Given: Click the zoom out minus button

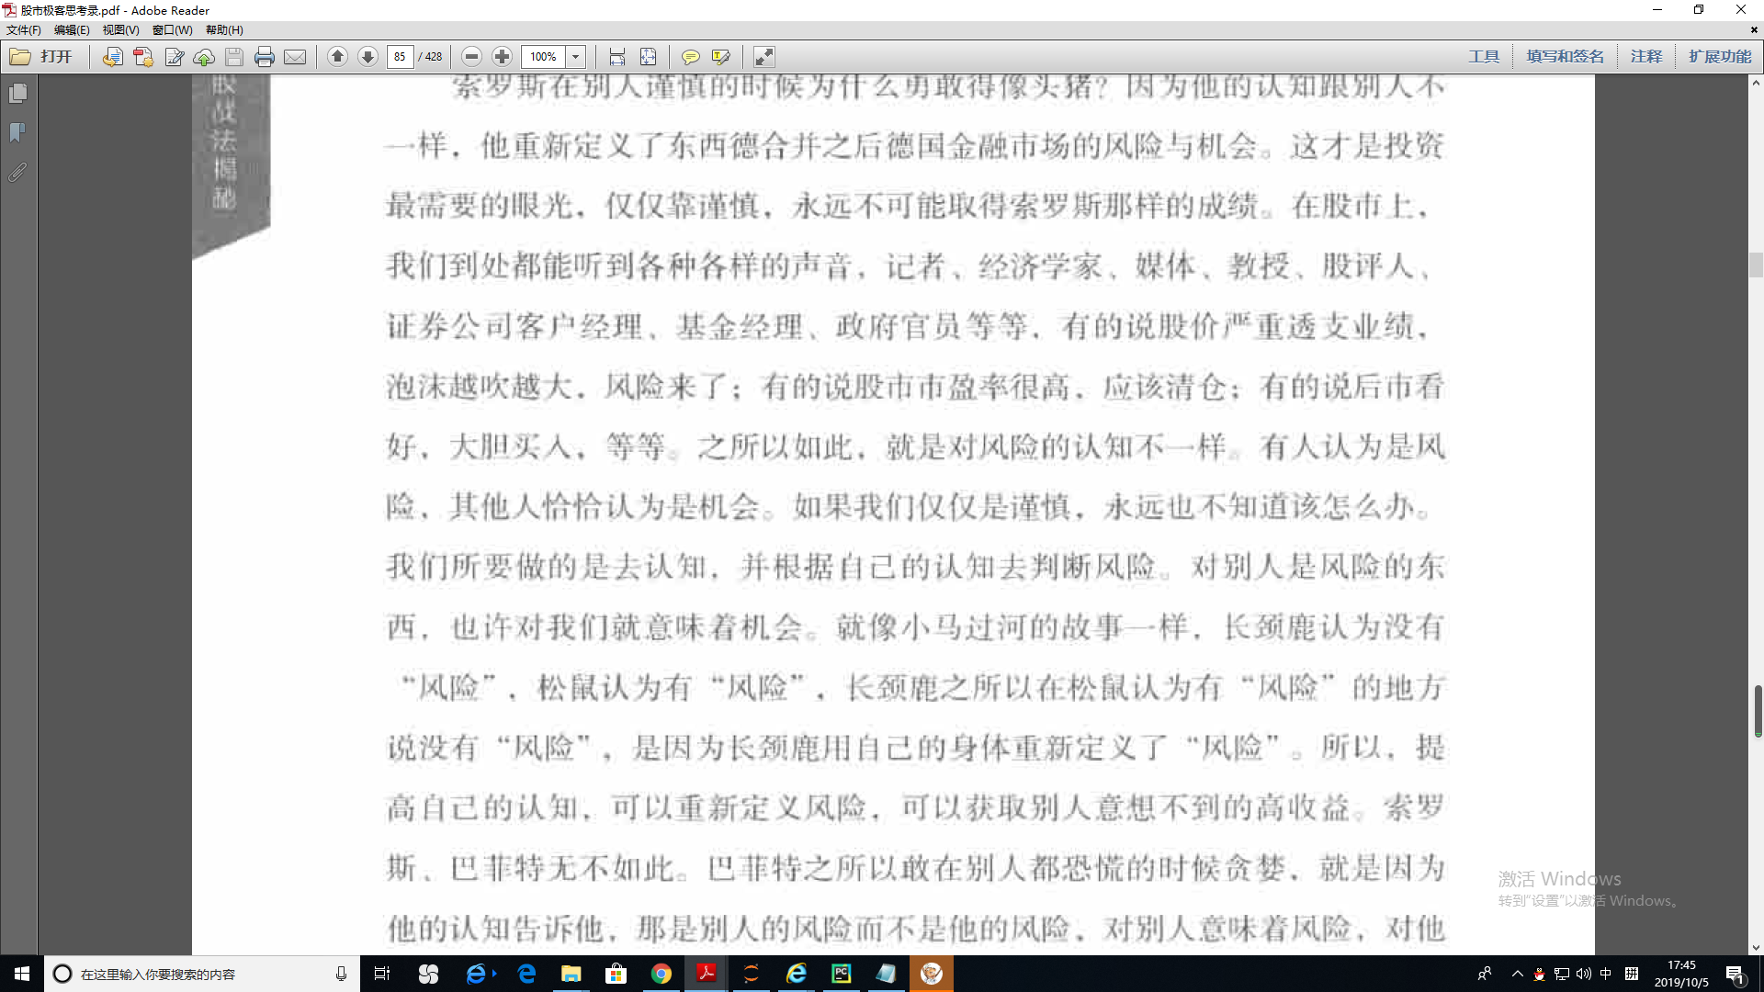Looking at the screenshot, I should (471, 57).
